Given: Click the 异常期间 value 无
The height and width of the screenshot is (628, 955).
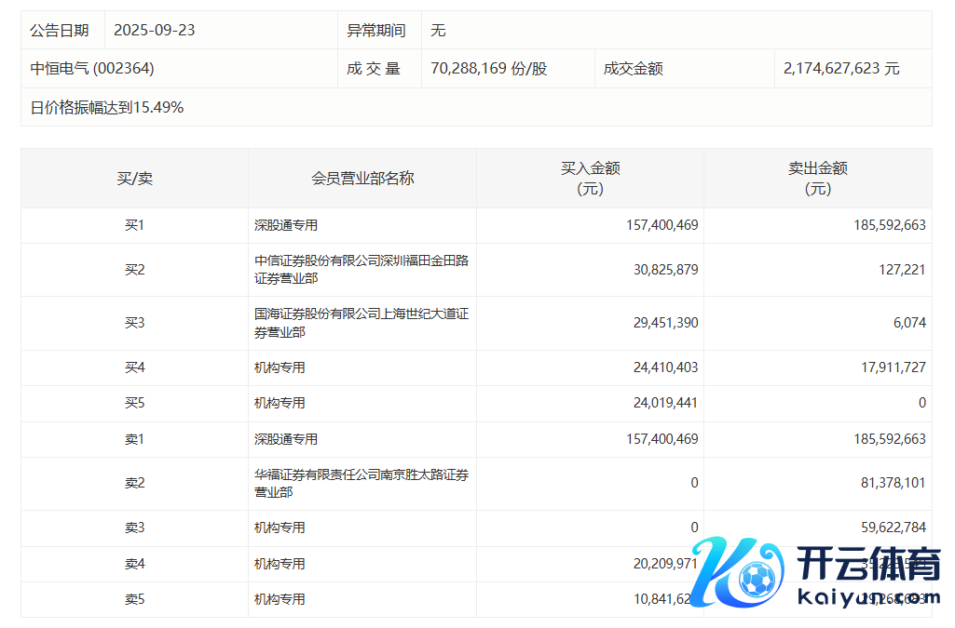Looking at the screenshot, I should (x=438, y=30).
